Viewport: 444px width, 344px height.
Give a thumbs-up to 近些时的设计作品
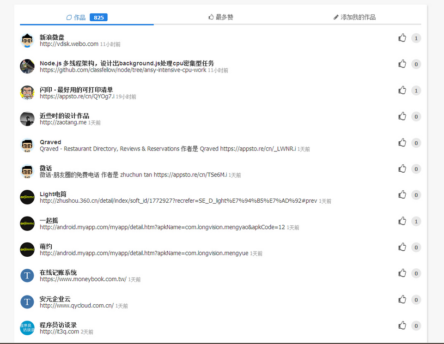click(x=402, y=116)
